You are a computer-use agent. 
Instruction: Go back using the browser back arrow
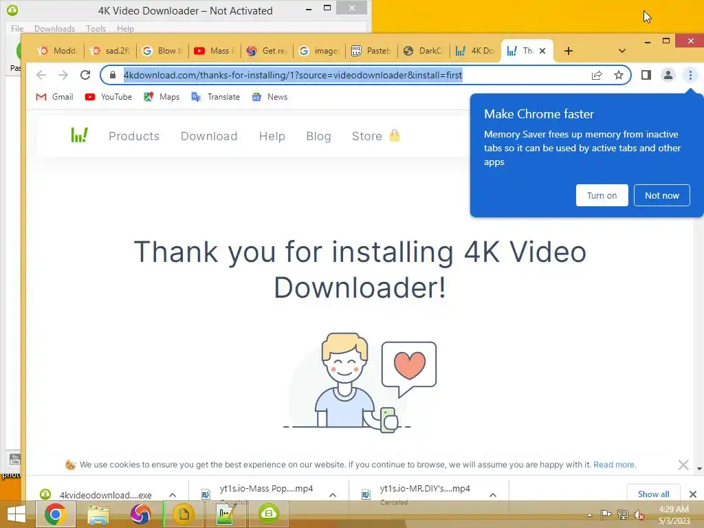click(x=41, y=75)
